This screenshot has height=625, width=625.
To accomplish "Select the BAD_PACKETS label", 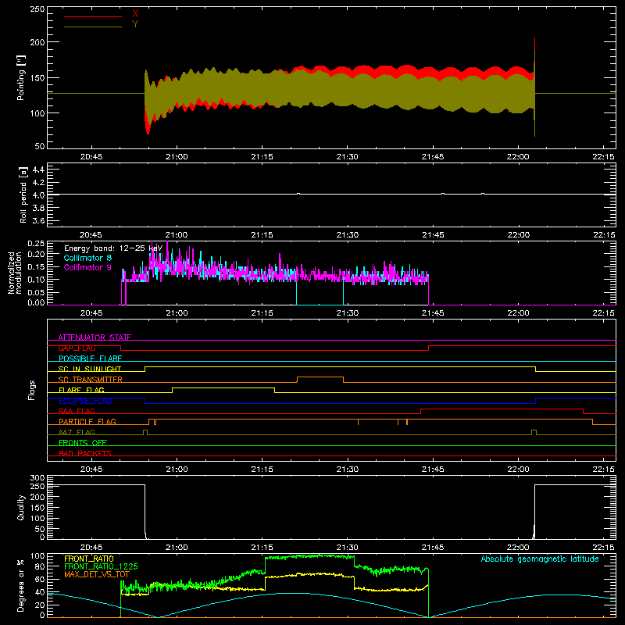I will click(85, 453).
